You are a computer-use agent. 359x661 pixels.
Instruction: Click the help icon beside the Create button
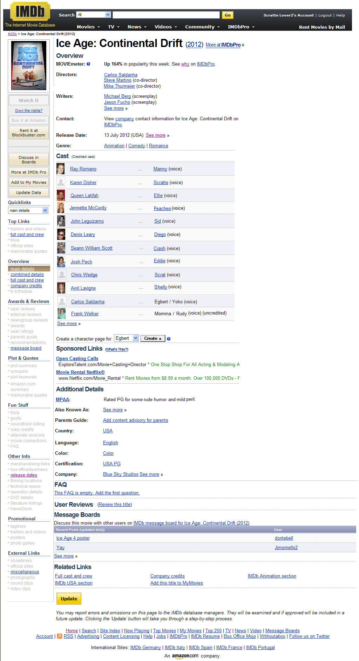click(x=169, y=339)
